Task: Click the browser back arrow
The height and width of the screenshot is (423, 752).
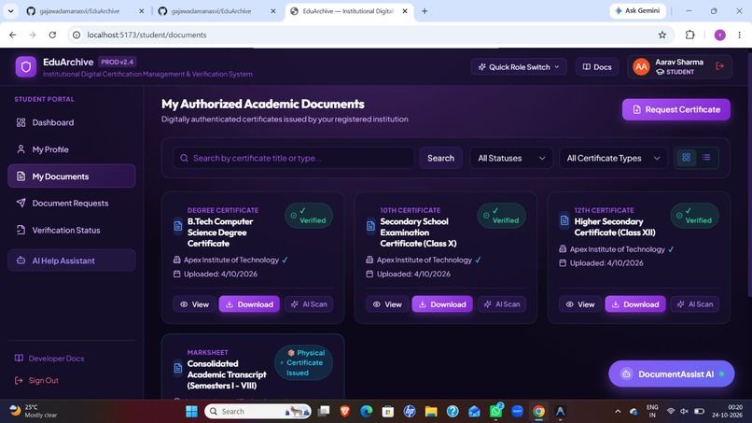Action: point(12,35)
